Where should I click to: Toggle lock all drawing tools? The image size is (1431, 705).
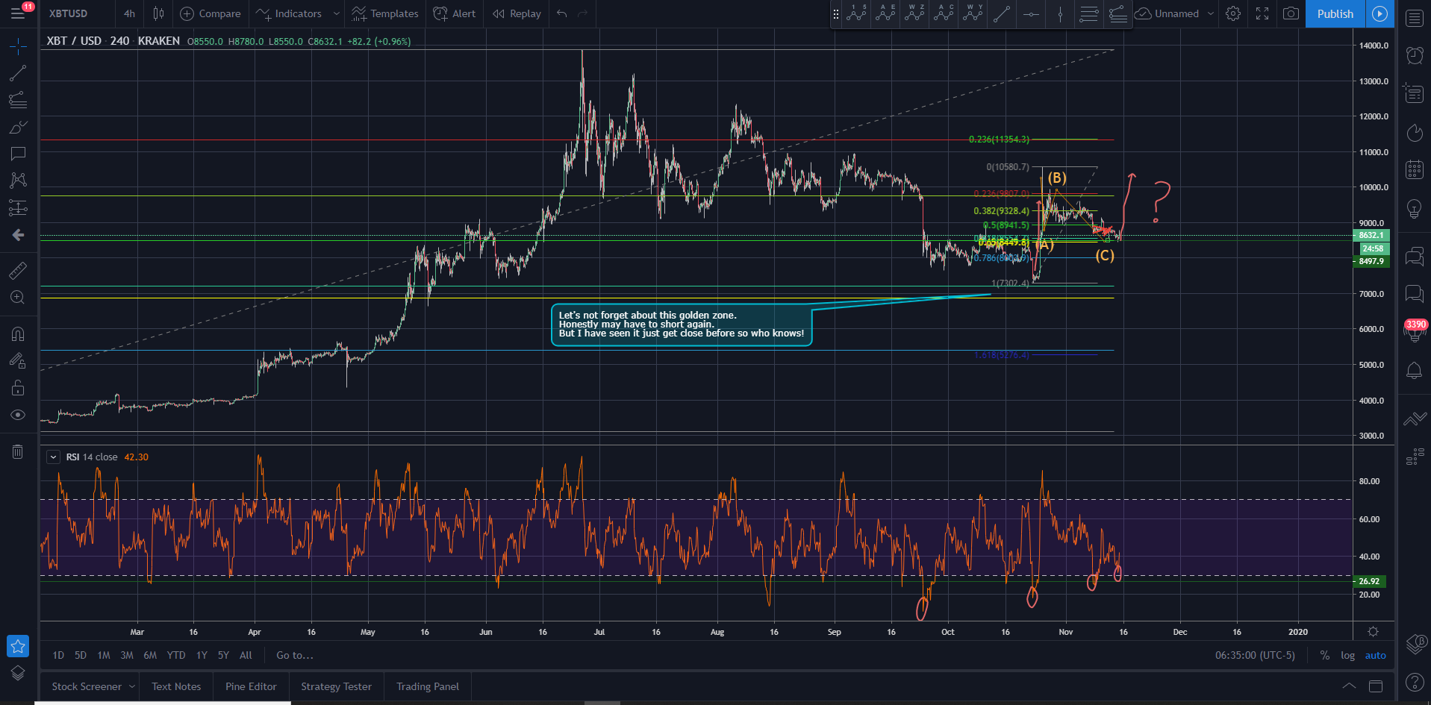(x=18, y=388)
